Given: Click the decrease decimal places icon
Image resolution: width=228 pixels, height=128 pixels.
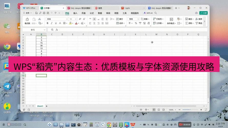Looking at the screenshot, I should coord(149,23).
